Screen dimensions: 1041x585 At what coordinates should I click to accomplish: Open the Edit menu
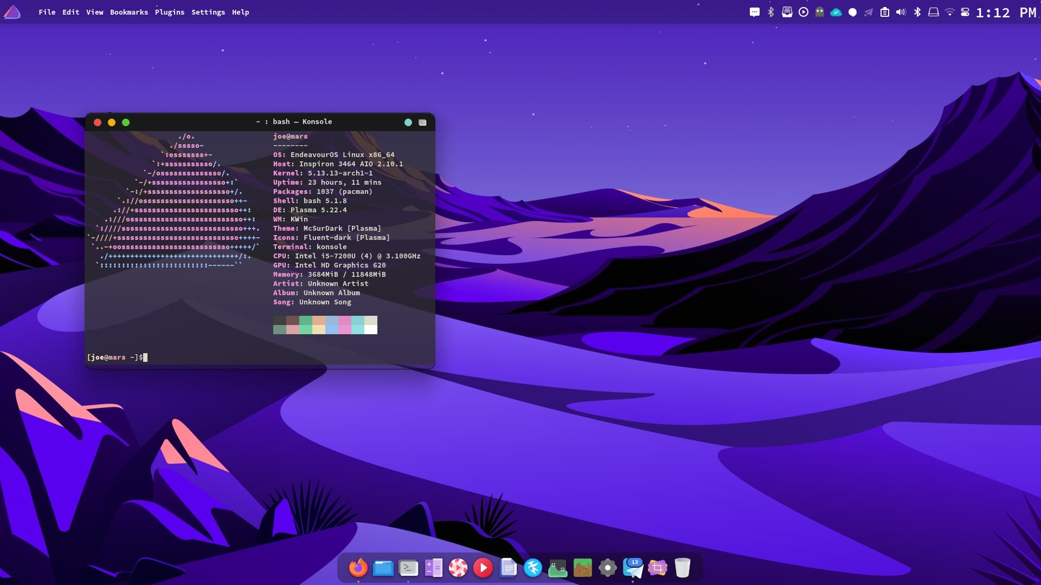70,12
